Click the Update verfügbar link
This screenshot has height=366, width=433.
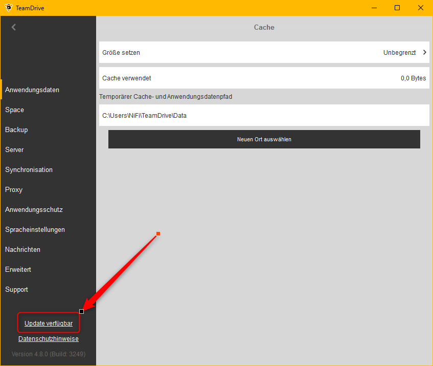[49, 323]
